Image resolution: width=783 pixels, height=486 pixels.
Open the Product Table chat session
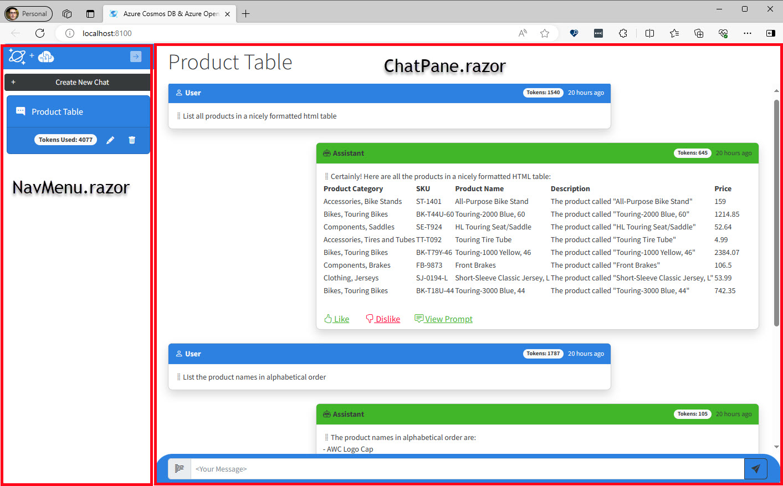(78, 111)
